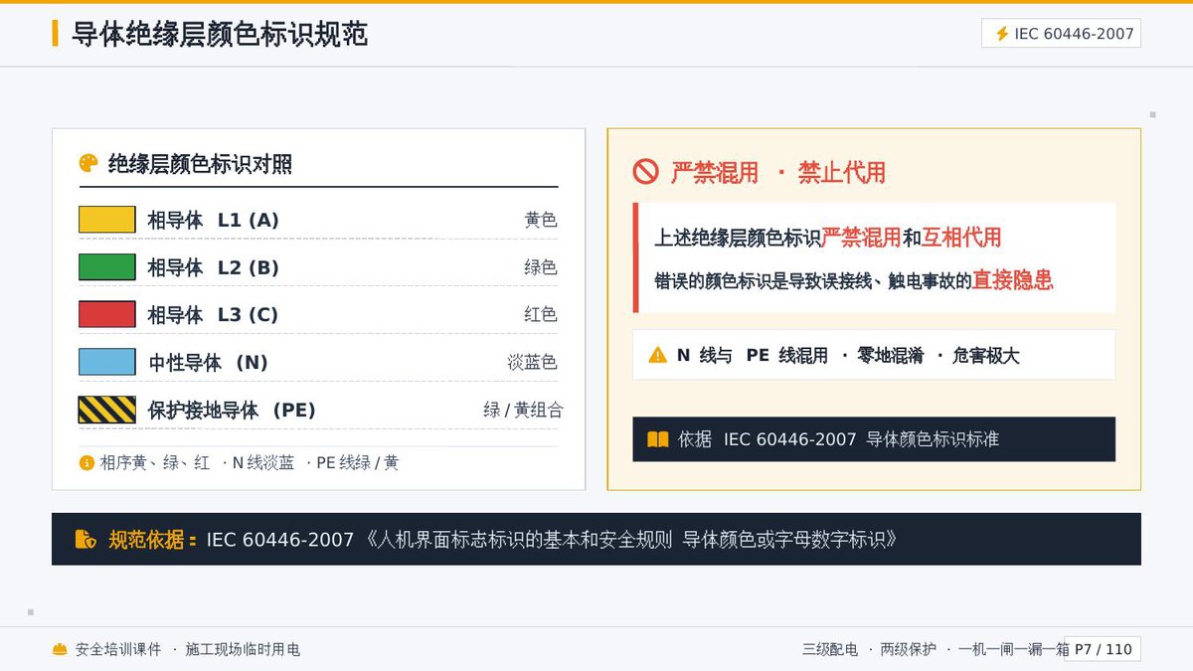Click footer text 三级配电 · 两级保护
The image size is (1193, 671).
pos(869,649)
